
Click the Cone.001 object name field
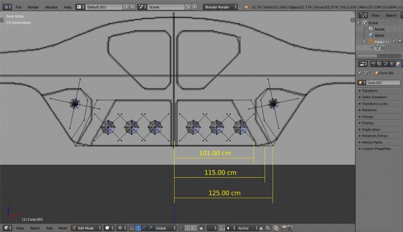point(383,83)
